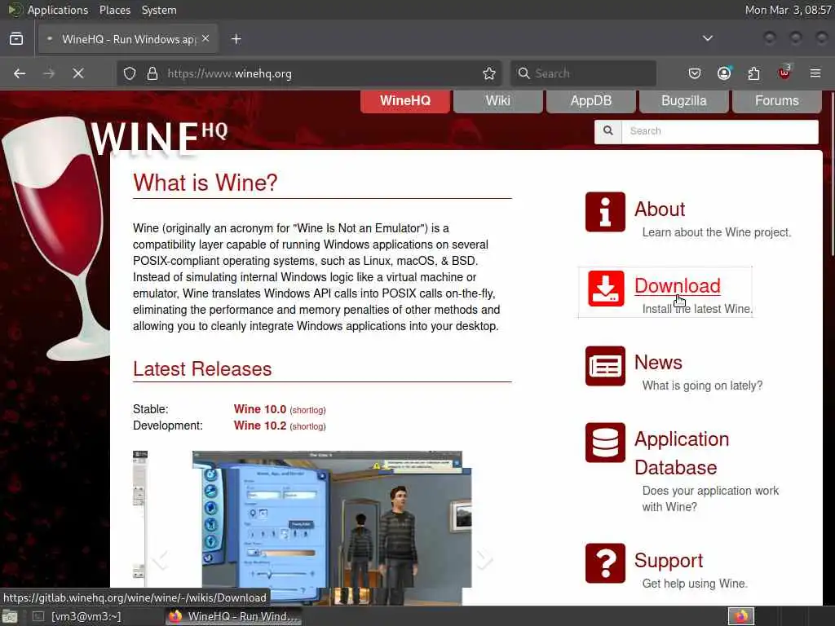Click the red Download arrow icon
Image resolution: width=835 pixels, height=626 pixels.
pyautogui.click(x=606, y=288)
